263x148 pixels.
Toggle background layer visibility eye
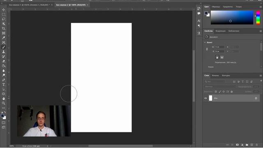pos(205,98)
